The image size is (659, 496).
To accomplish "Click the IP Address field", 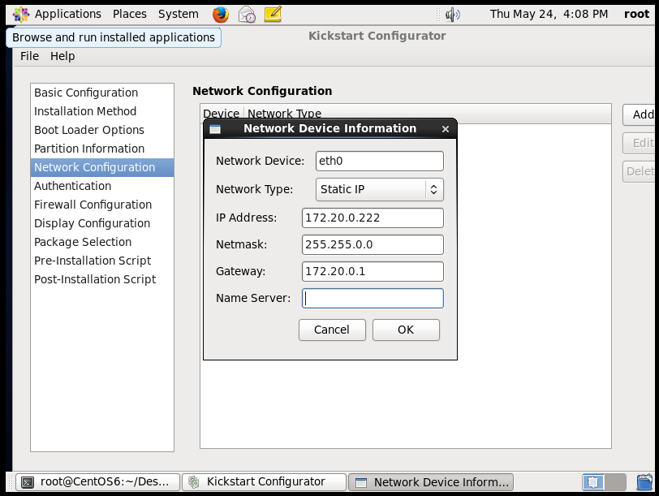I will pos(373,218).
